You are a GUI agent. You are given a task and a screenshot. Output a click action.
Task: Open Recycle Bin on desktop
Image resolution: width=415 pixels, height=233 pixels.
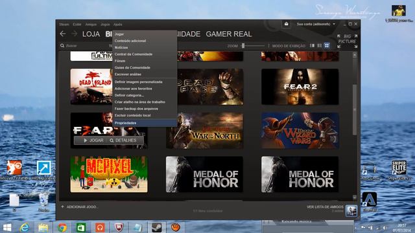point(43,202)
